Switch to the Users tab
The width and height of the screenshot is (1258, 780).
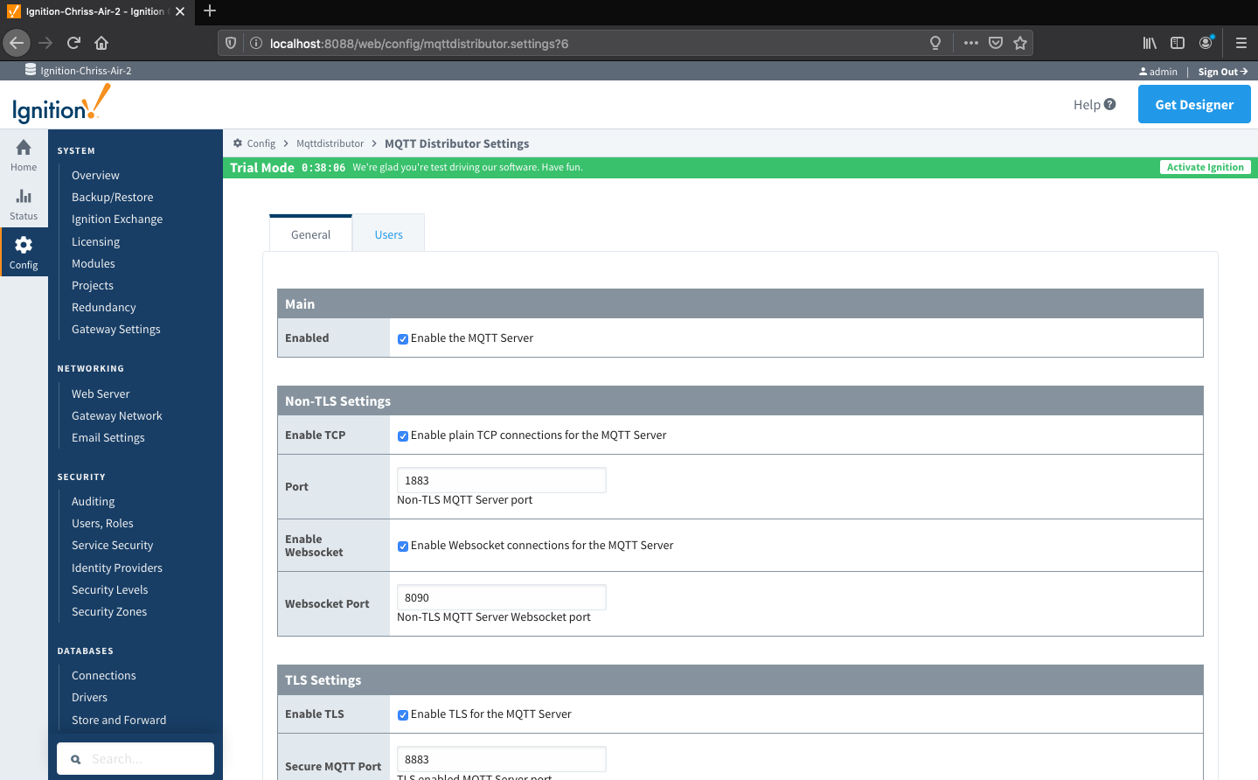click(x=389, y=234)
